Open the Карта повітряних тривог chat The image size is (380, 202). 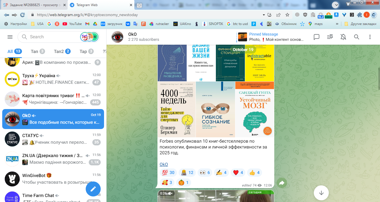[53, 99]
